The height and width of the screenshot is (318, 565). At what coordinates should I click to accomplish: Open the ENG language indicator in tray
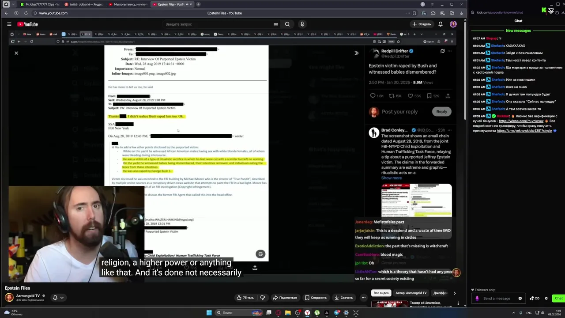[x=529, y=313]
